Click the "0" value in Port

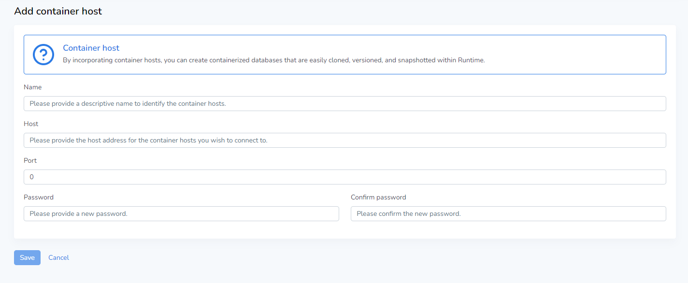(32, 177)
